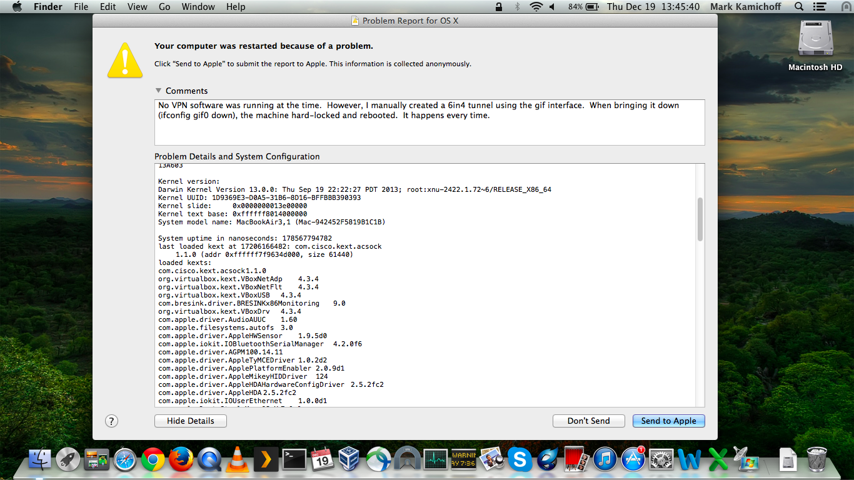Open volume control in menu bar
854x480 pixels.
coord(552,7)
